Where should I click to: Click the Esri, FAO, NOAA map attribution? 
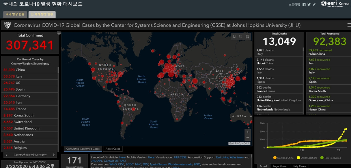tap(240, 143)
